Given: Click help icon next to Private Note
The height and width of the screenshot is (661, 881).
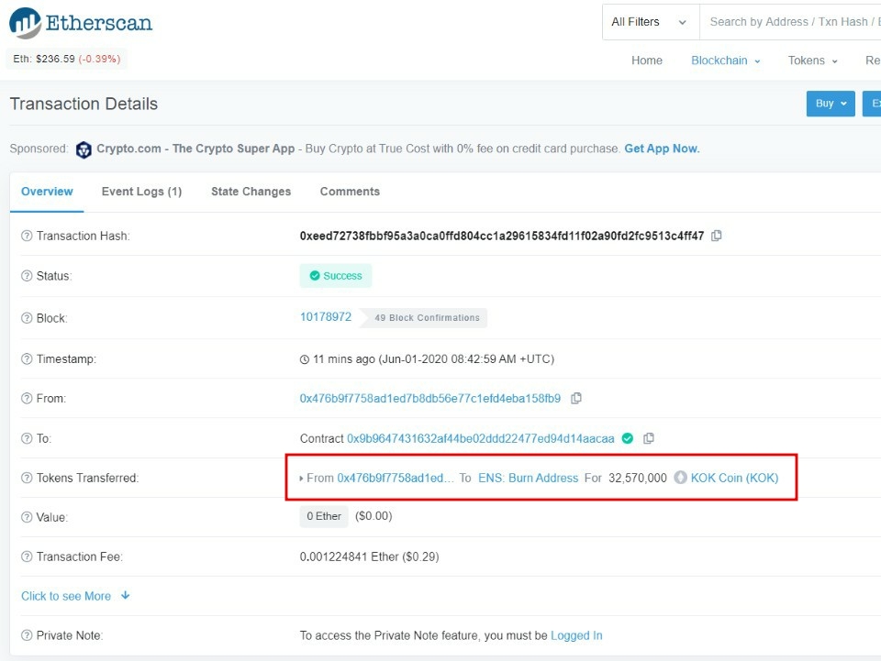Looking at the screenshot, I should [27, 635].
